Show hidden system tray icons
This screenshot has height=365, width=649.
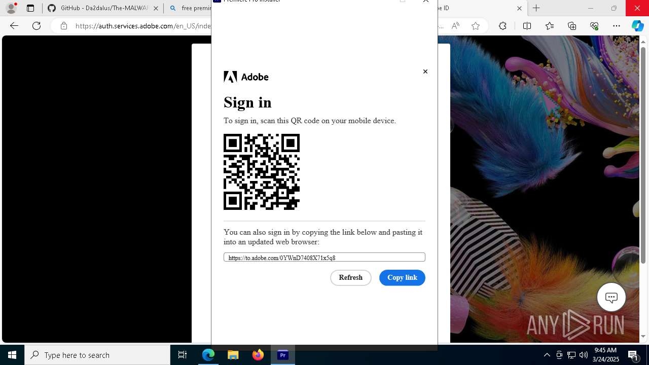tap(547, 355)
